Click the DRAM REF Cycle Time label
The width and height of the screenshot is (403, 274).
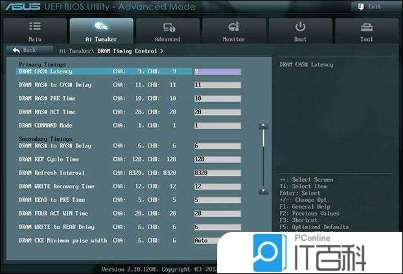(49, 160)
